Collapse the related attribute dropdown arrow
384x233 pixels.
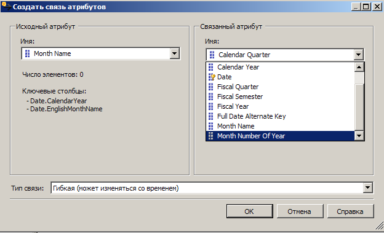pyautogui.click(x=359, y=55)
